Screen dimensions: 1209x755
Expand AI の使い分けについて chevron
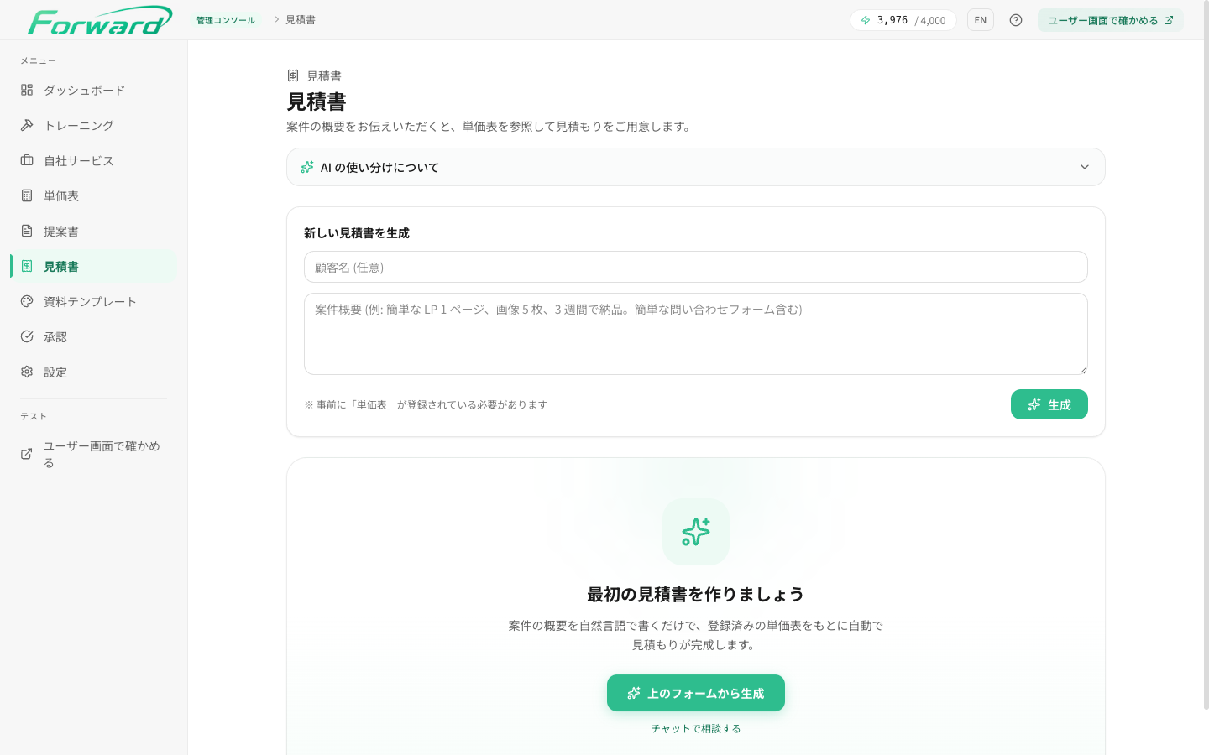pos(1085,167)
